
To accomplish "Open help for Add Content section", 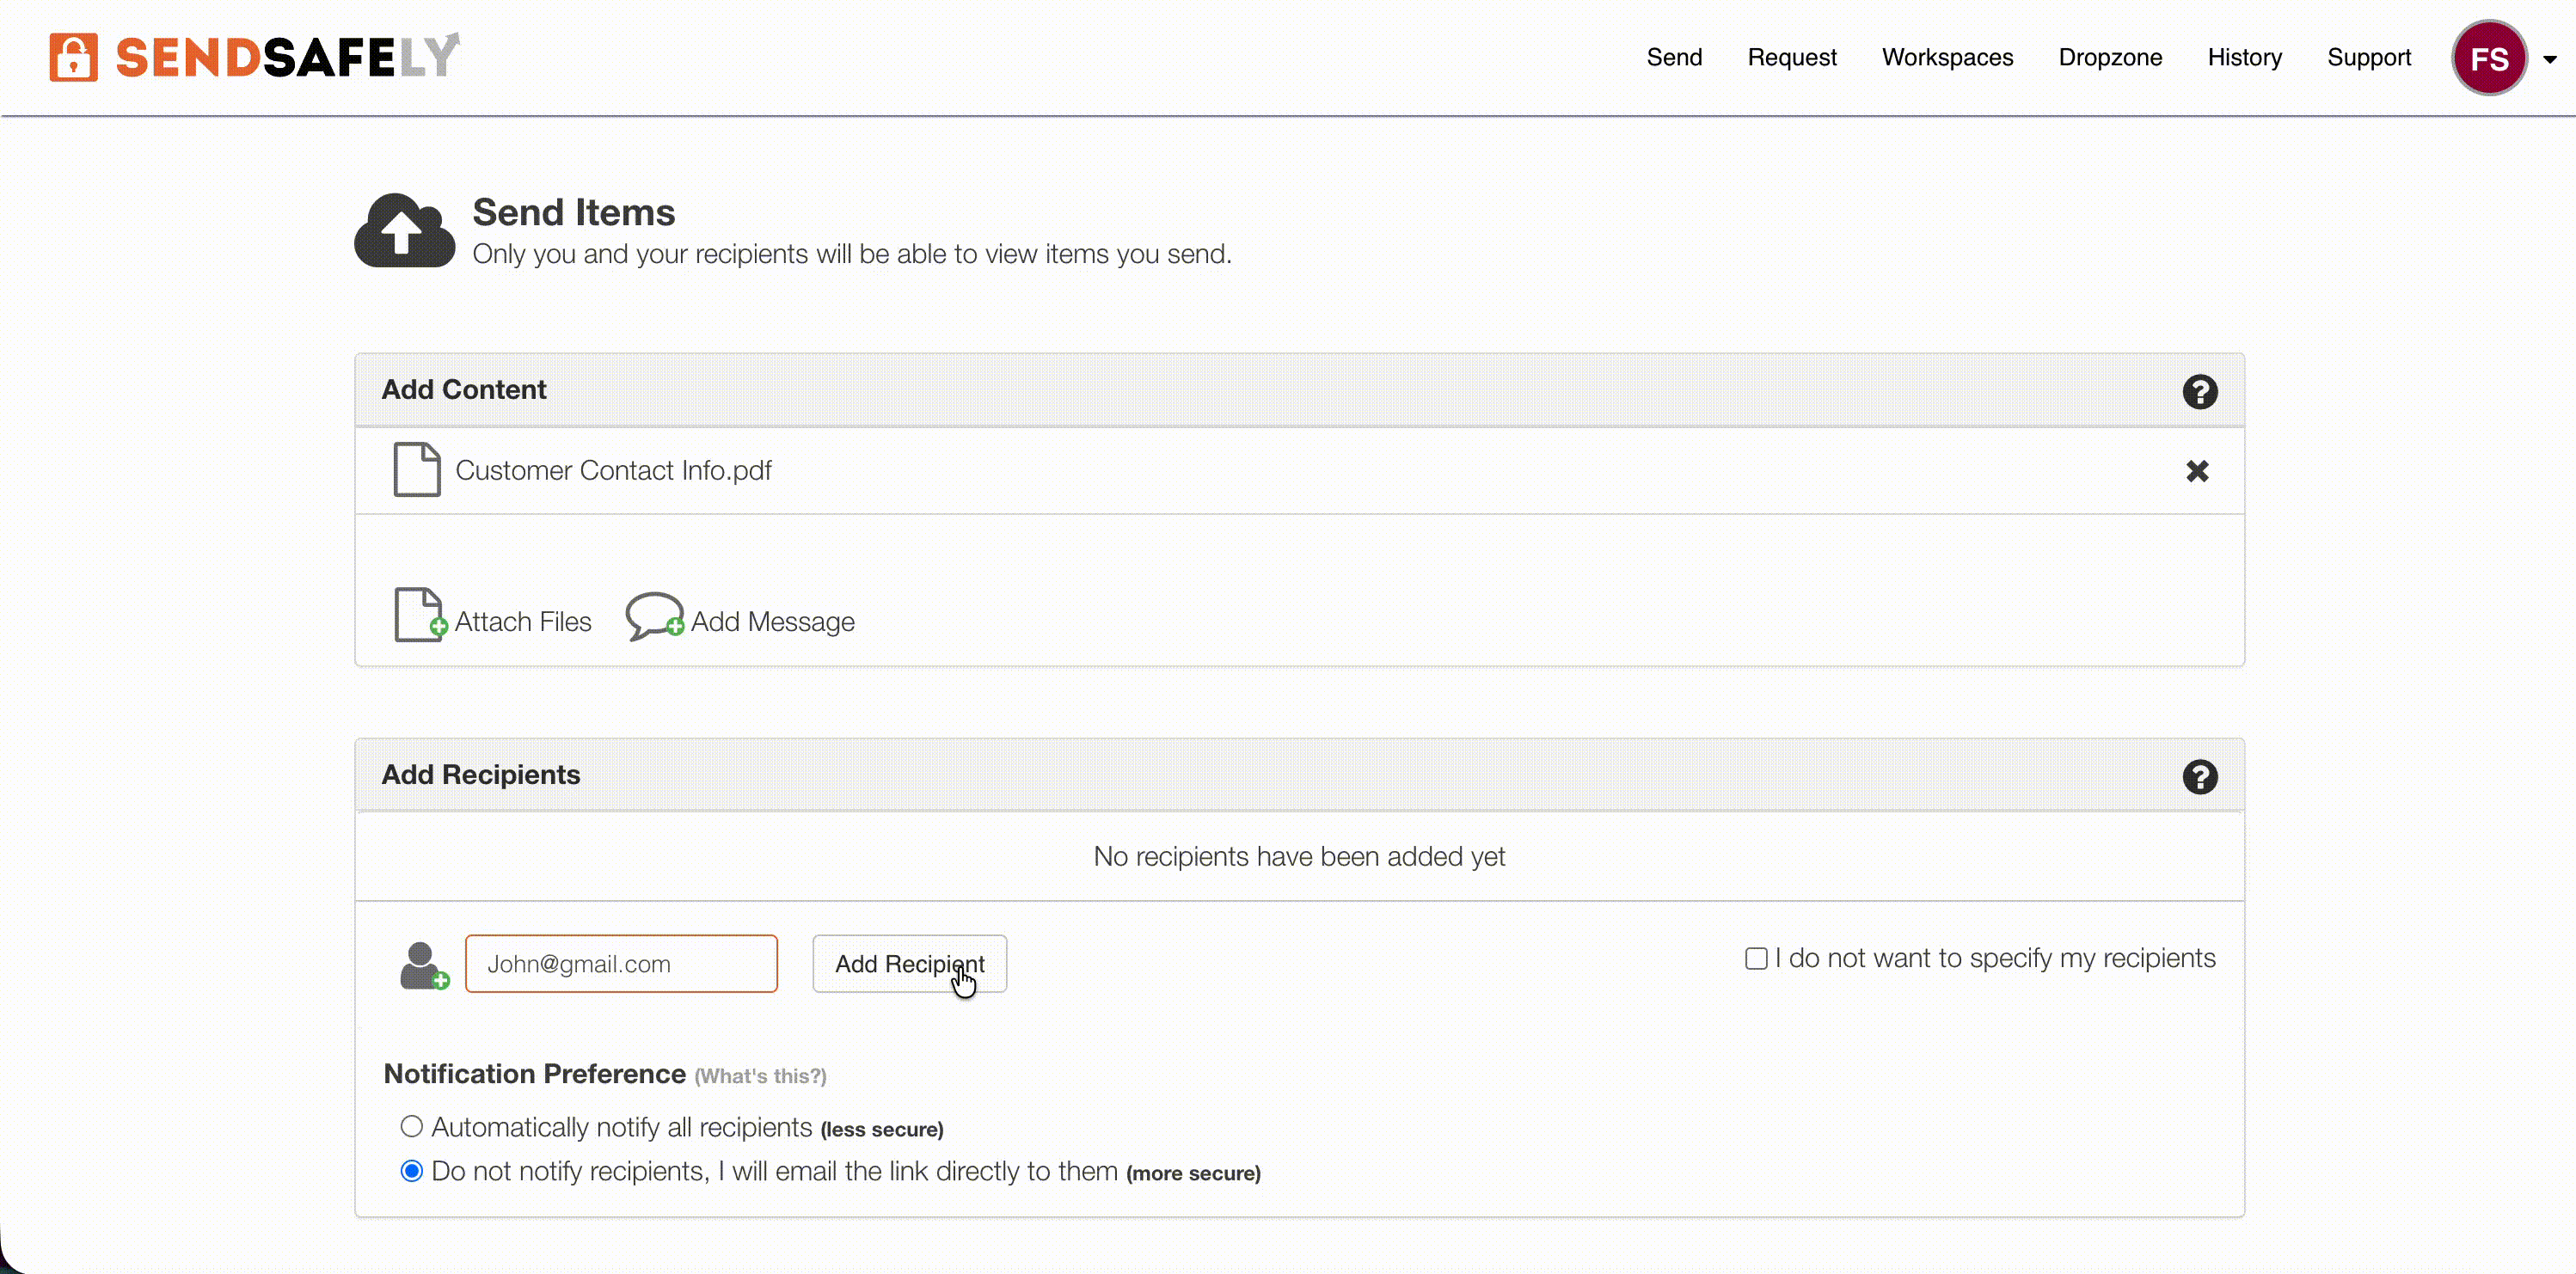I will pyautogui.click(x=2199, y=391).
